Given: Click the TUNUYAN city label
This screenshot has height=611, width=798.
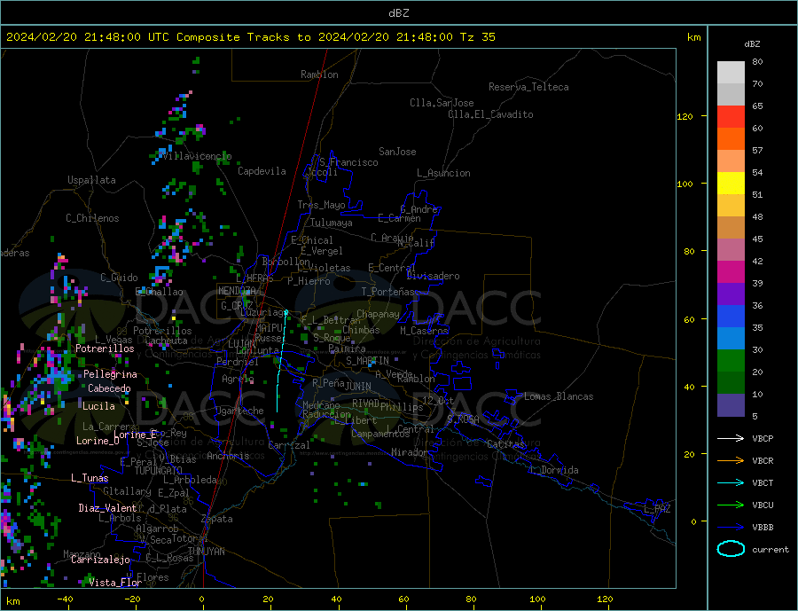Looking at the screenshot, I should pos(206,552).
